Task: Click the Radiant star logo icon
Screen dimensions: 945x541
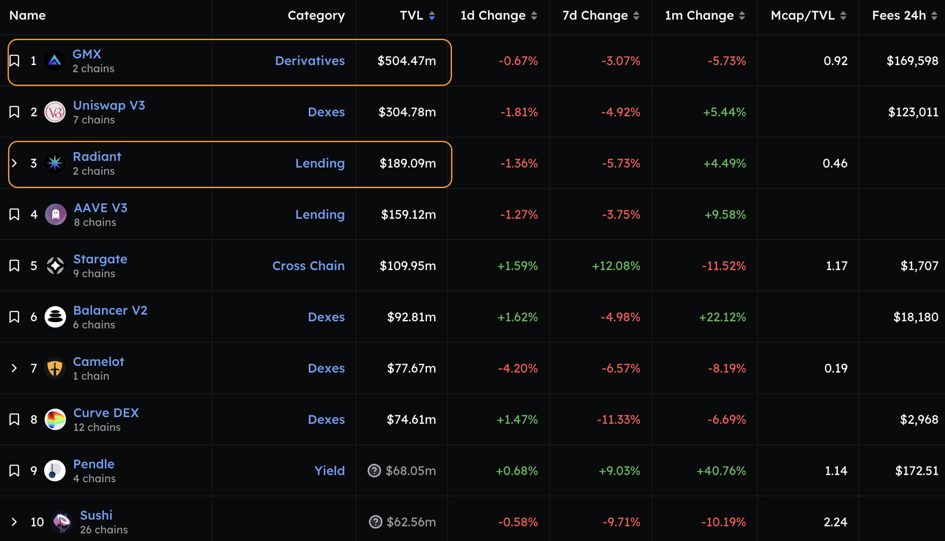Action: coord(55,163)
